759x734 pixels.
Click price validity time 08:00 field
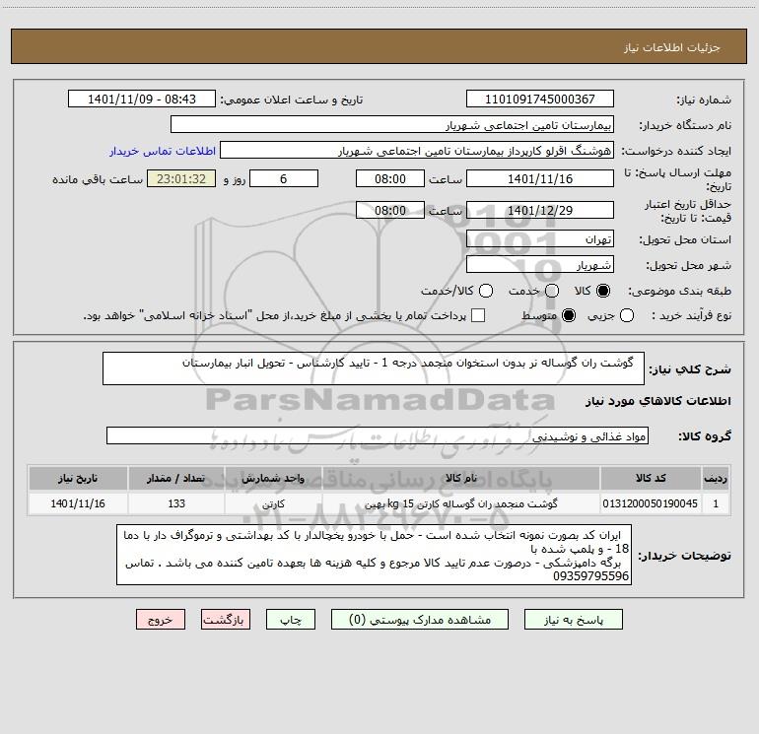pyautogui.click(x=390, y=210)
